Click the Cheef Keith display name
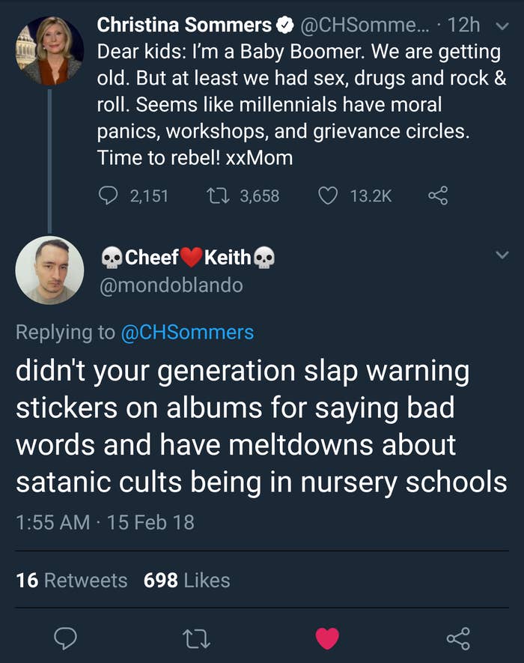 click(x=187, y=258)
